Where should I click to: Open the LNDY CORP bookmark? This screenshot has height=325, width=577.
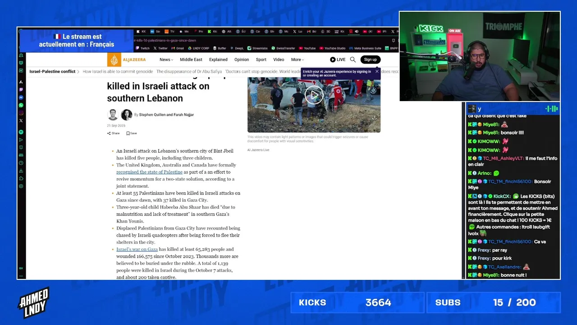[x=198, y=48]
